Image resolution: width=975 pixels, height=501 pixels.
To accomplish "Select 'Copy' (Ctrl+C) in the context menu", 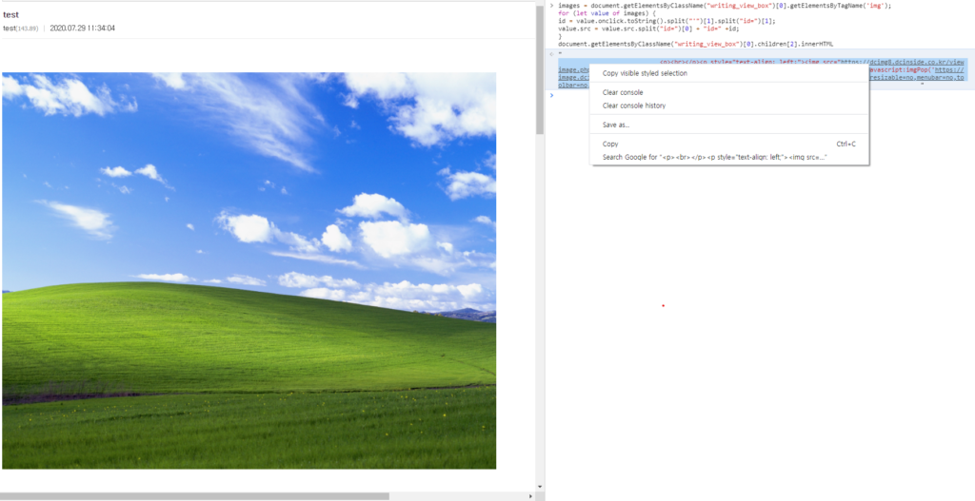I will [x=728, y=145].
